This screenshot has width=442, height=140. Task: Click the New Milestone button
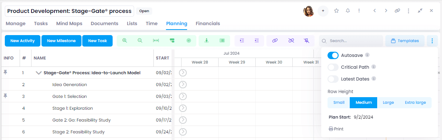pyautogui.click(x=62, y=41)
